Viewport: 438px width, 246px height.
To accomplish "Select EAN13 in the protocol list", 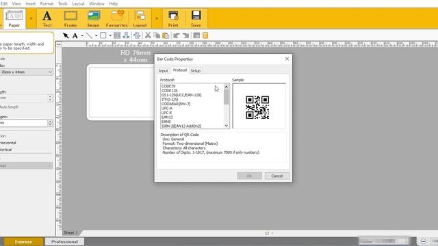I will (x=167, y=117).
